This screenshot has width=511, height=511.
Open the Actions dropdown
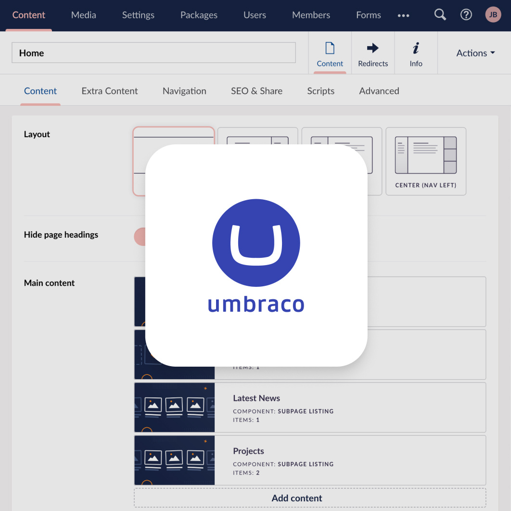(474, 53)
